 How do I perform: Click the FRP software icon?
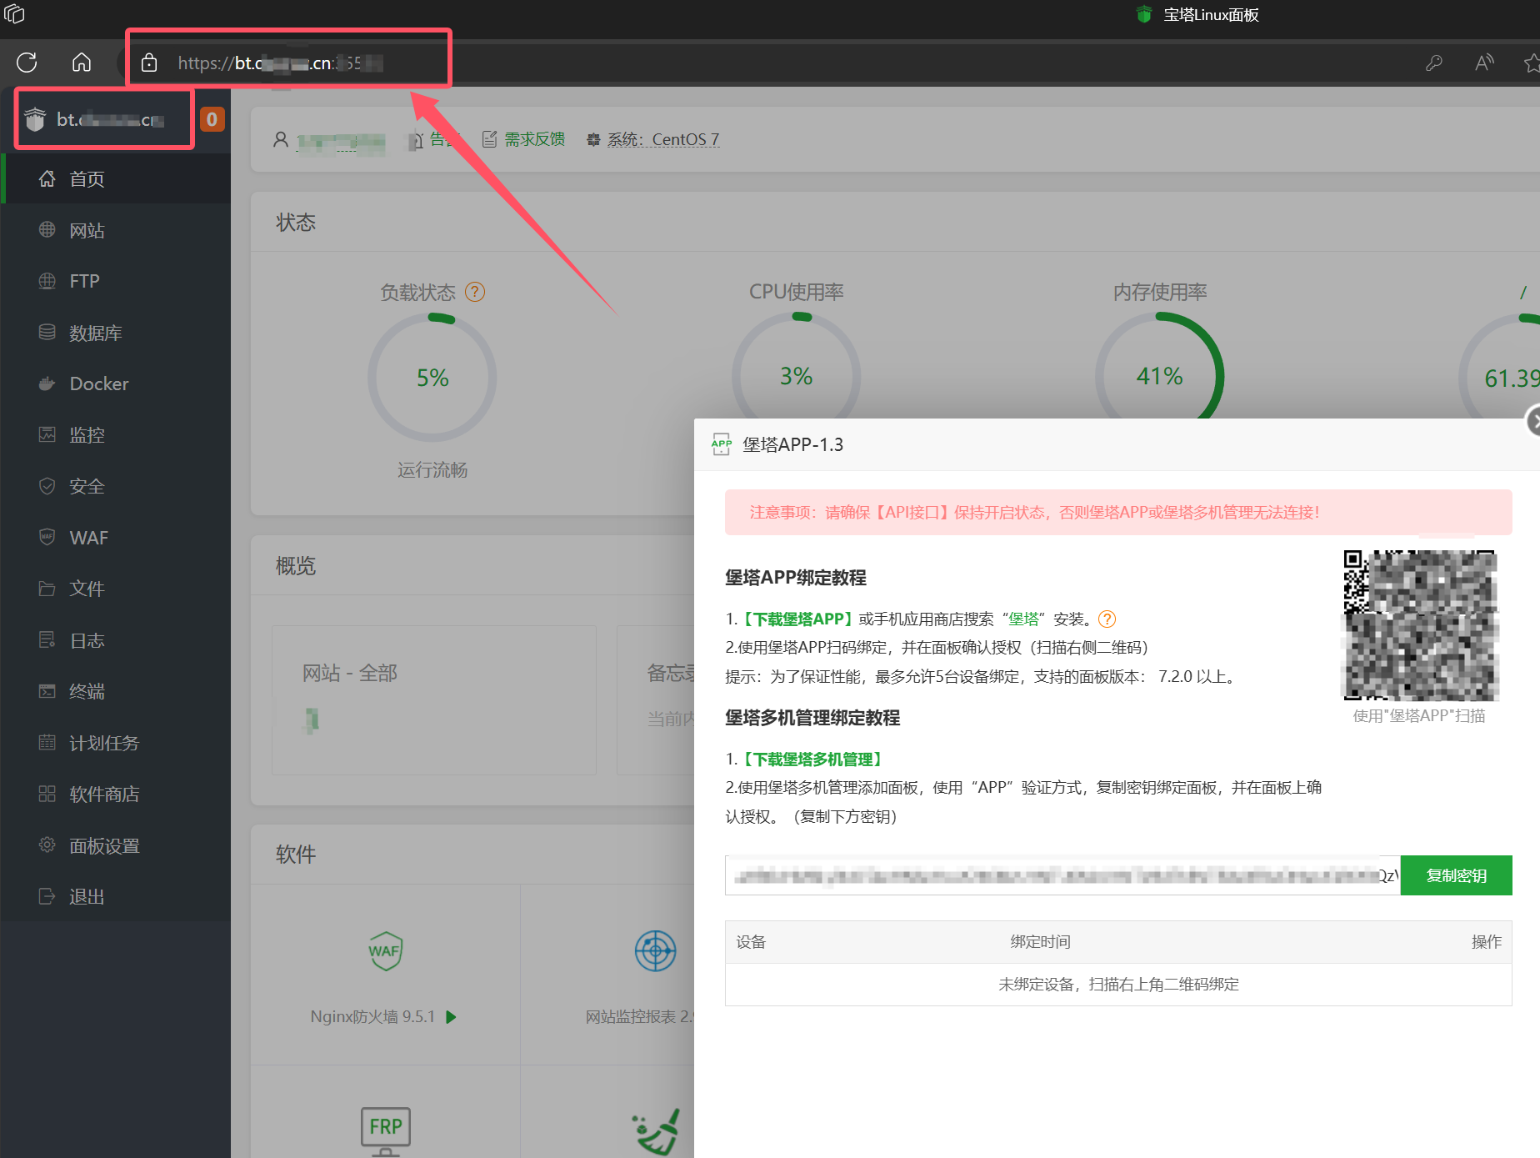pos(385,1130)
